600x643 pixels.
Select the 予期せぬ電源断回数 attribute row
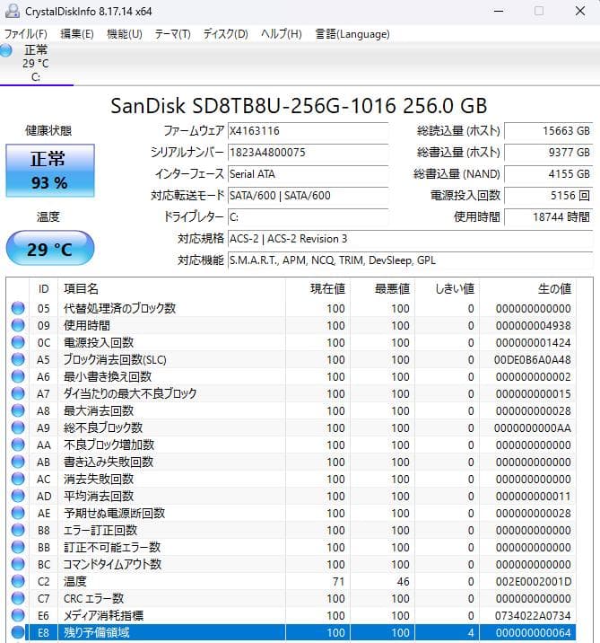click(x=291, y=513)
